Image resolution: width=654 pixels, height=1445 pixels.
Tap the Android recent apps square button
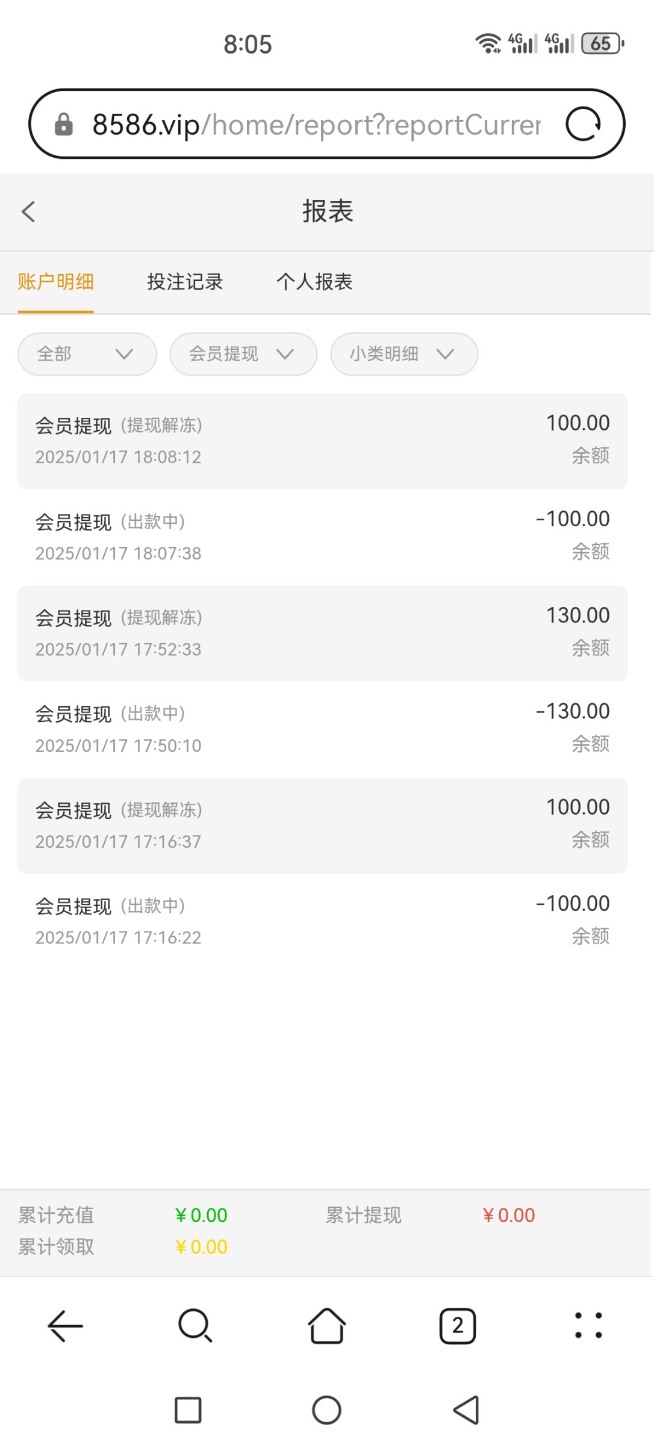[x=188, y=1410]
